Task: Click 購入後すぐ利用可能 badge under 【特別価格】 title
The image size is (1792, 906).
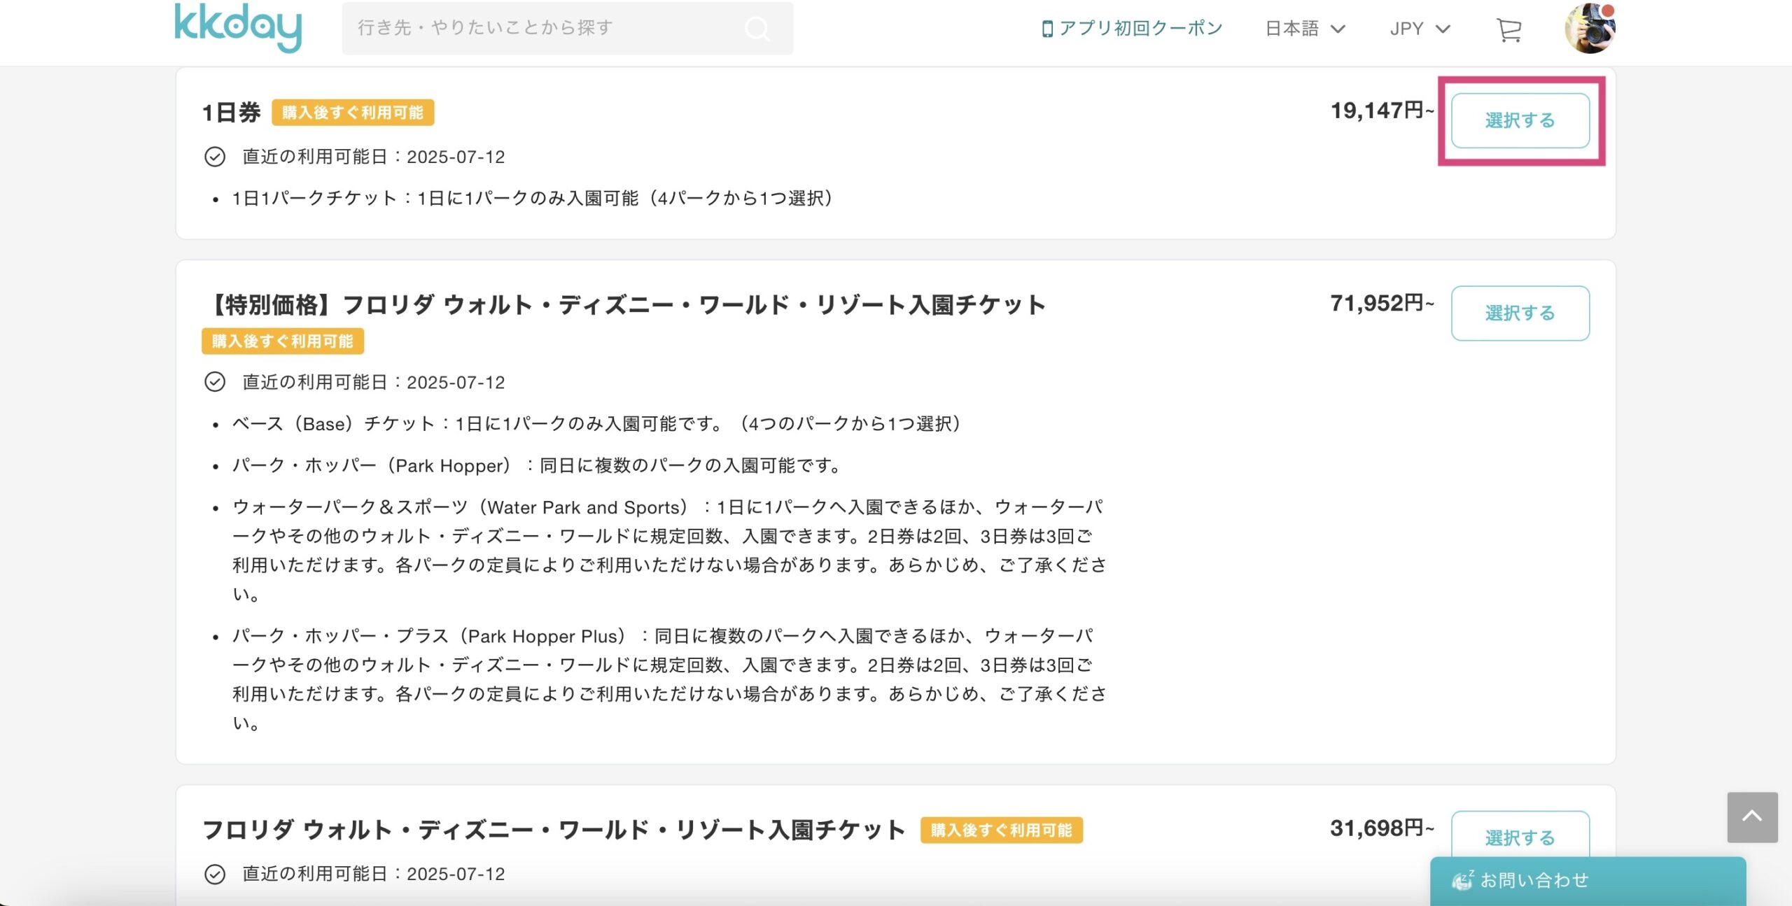Action: (x=283, y=341)
